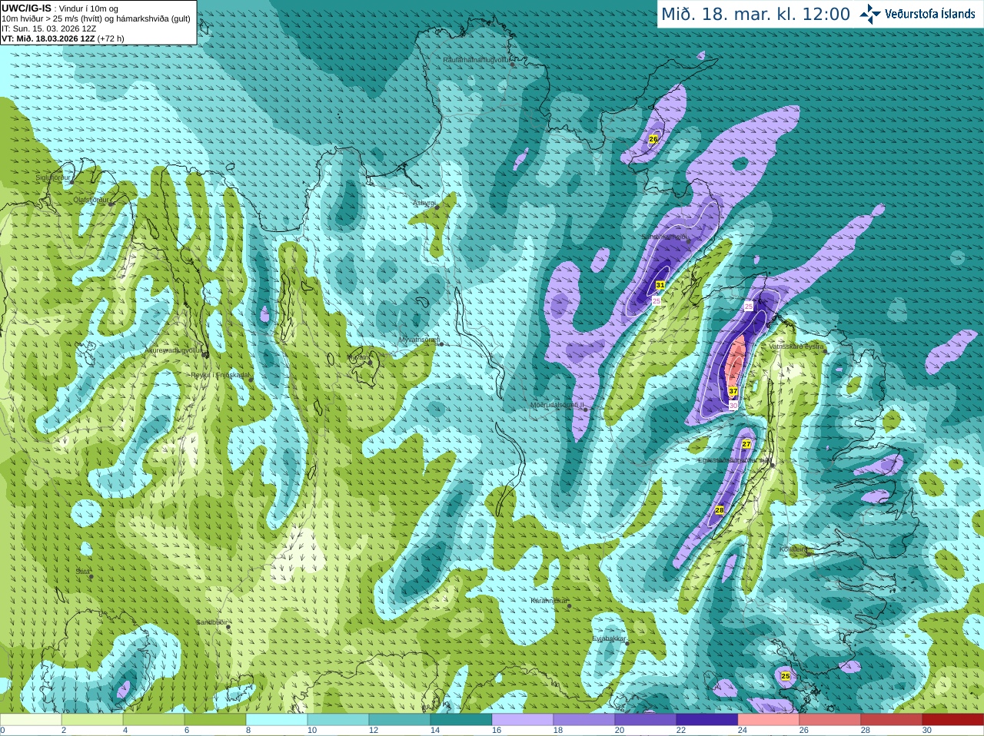
Task: Click the legend scale number 24
Action: click(743, 731)
